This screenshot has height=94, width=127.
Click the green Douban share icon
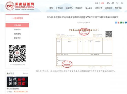tap(121, 22)
